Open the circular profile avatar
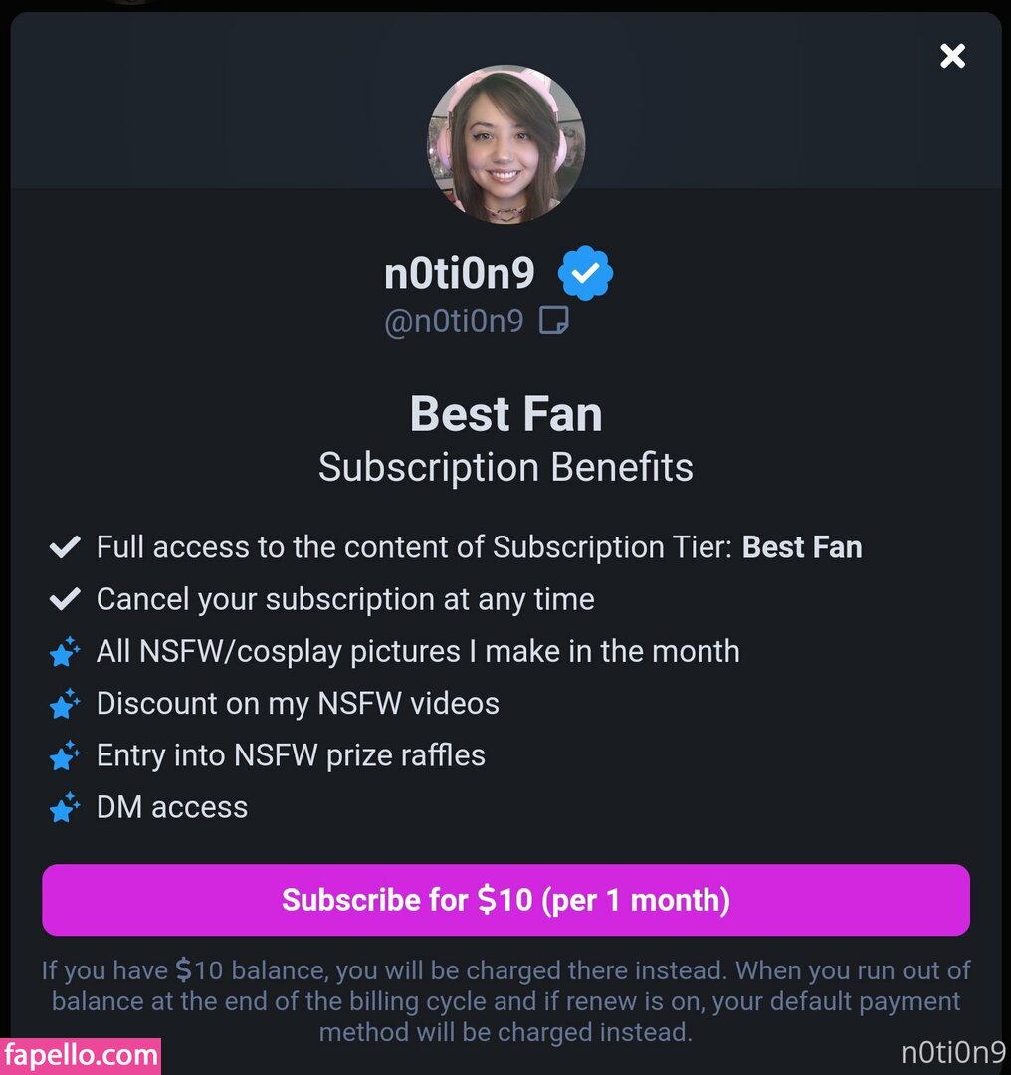The width and height of the screenshot is (1011, 1075). [x=505, y=144]
